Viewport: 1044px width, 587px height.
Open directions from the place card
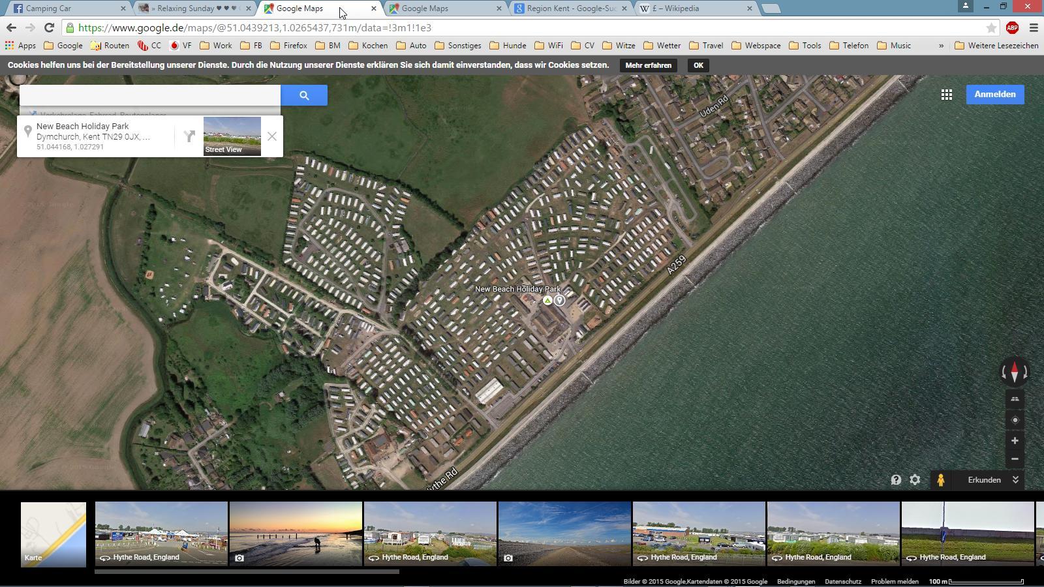[189, 136]
